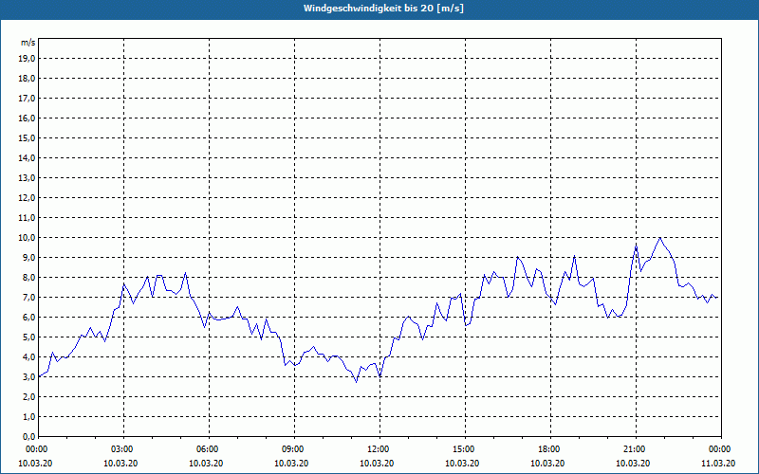Viewport: 759px width, 474px height.
Task: Pick the '0,0' y-axis origin label
Action: [28, 436]
